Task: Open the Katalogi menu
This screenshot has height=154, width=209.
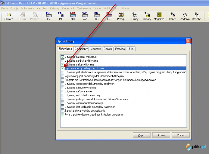Action: click(55, 9)
